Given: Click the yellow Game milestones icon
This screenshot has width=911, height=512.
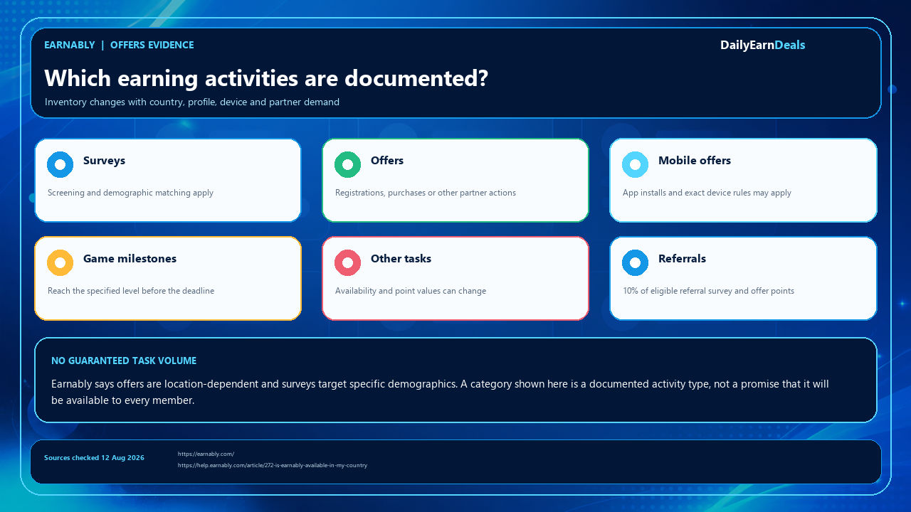Looking at the screenshot, I should (x=60, y=263).
